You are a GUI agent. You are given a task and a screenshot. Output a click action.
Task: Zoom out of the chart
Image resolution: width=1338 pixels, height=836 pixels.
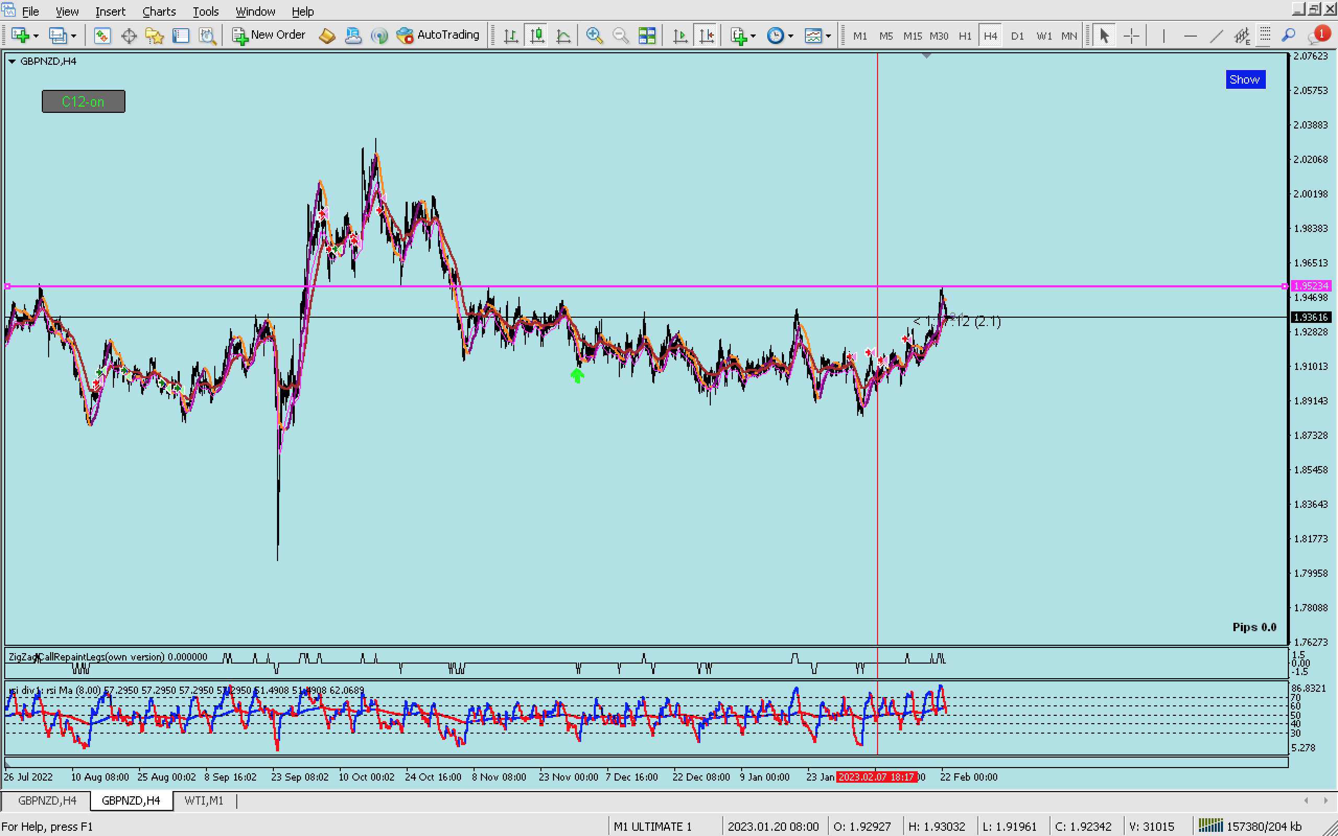[x=620, y=36]
